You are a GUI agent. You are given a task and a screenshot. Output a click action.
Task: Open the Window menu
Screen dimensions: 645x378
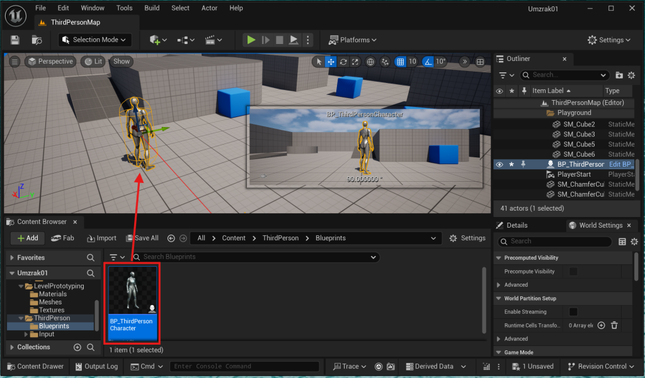(x=93, y=8)
